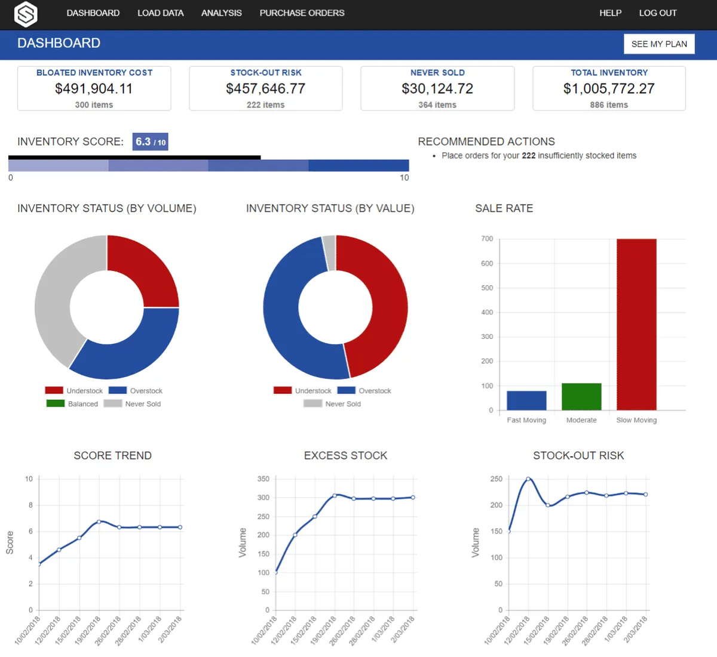Go to Load Data page
Screen dimensions: 717x657
pyautogui.click(x=160, y=13)
